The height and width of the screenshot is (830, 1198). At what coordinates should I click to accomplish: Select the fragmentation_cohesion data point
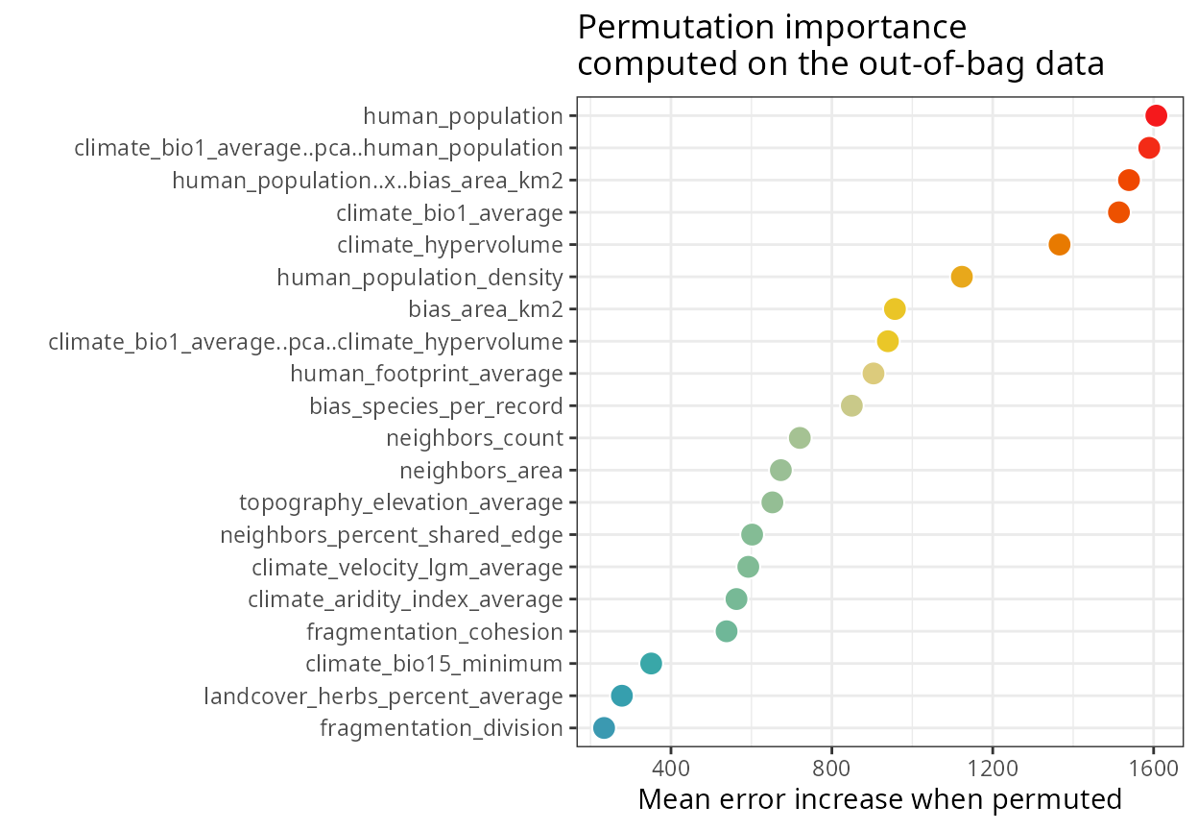(x=727, y=631)
